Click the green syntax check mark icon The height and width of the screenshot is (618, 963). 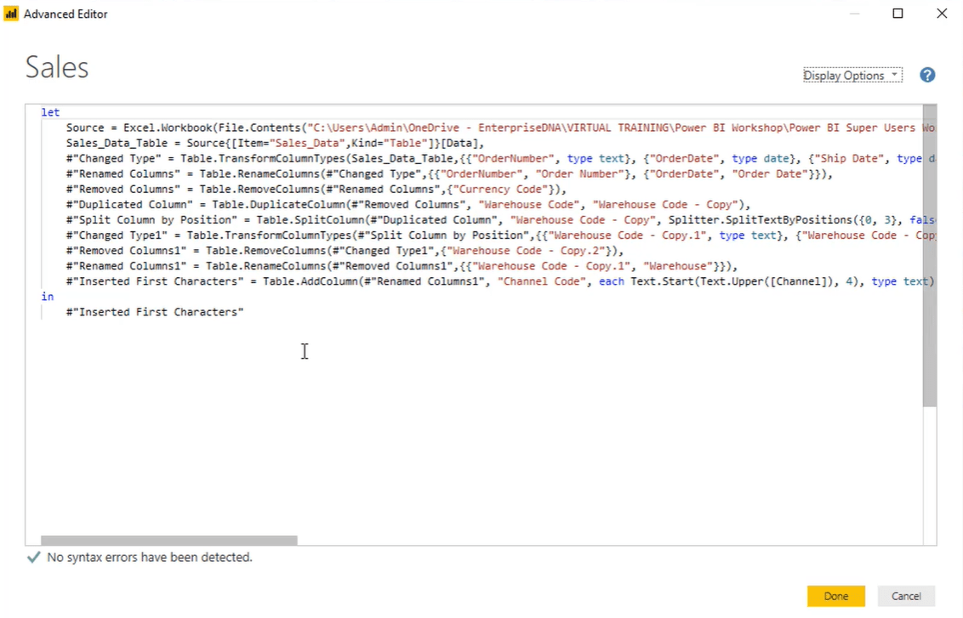coord(34,558)
